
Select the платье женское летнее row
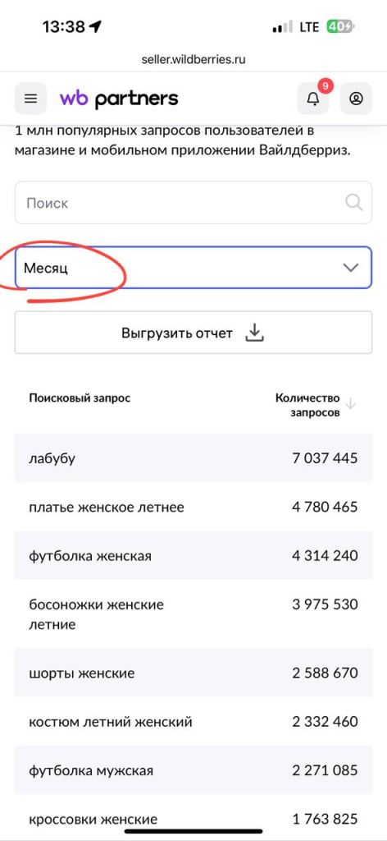coord(193,507)
